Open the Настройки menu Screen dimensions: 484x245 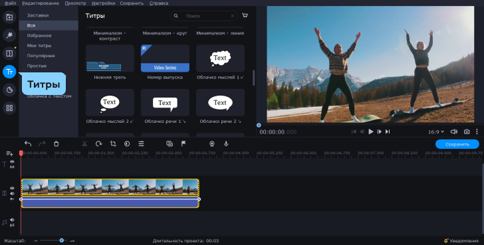[x=104, y=3]
